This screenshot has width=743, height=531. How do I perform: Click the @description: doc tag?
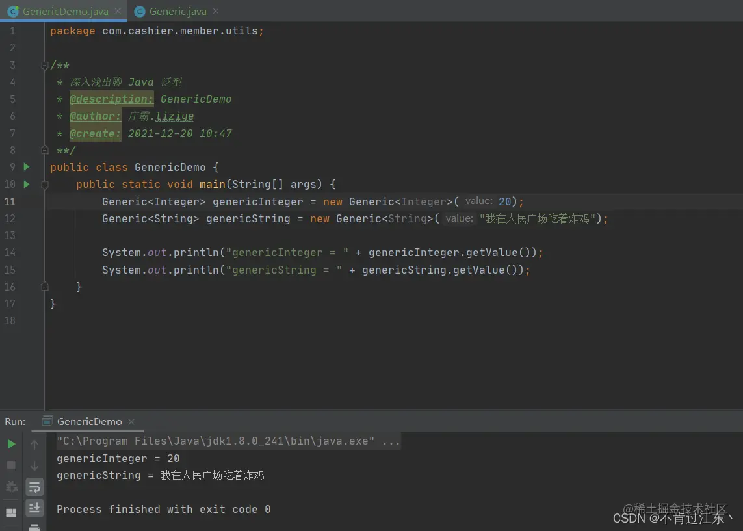coord(111,99)
